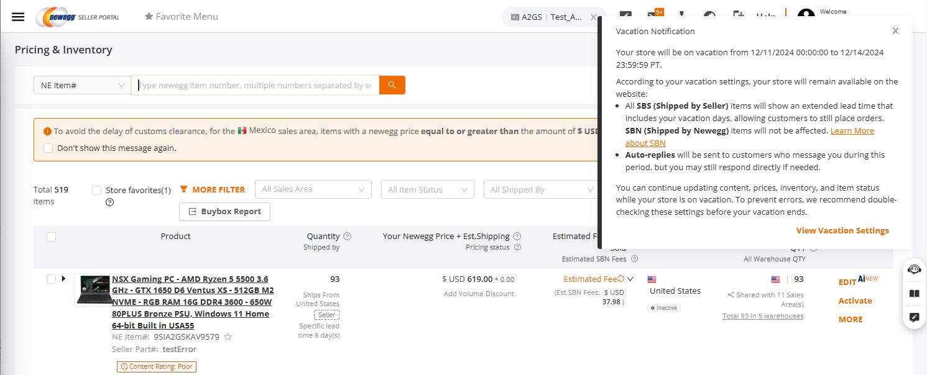Click the Mexico flag in the notice
The width and height of the screenshot is (927, 375).
click(x=242, y=131)
